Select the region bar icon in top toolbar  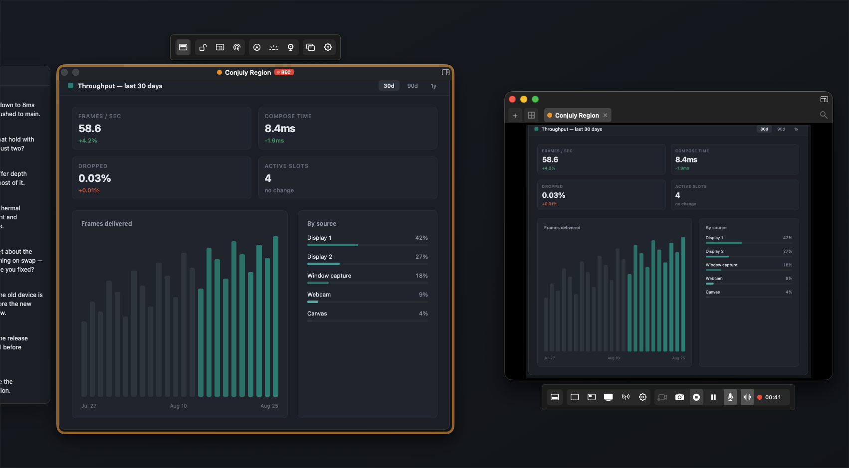(183, 47)
